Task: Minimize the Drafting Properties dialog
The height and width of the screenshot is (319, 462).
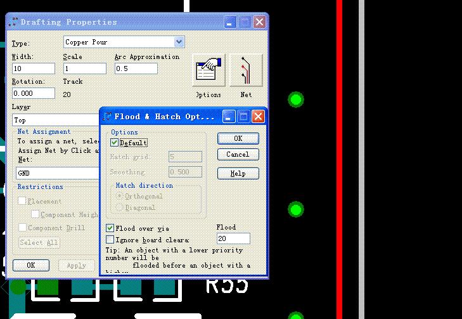Action: tap(230, 22)
